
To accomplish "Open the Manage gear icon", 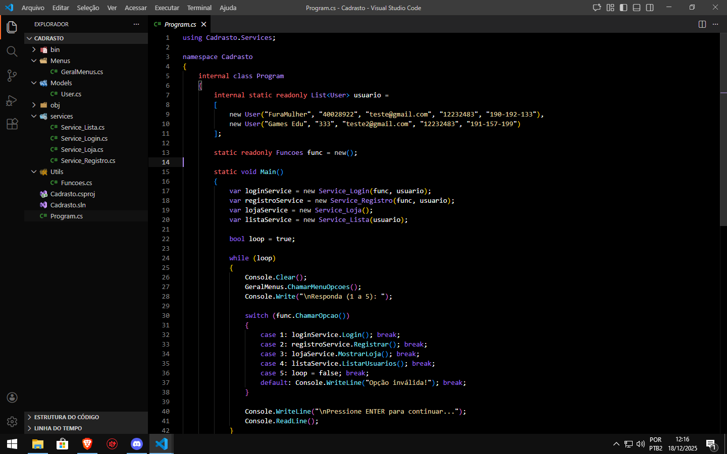I will tap(12, 422).
